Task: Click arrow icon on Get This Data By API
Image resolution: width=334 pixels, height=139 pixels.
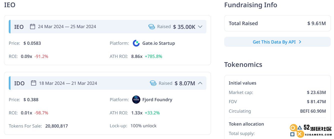Action: coord(300,42)
